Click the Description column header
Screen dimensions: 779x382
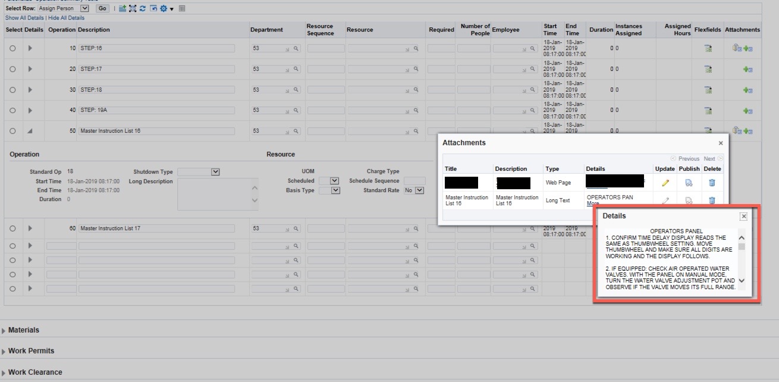tap(94, 30)
